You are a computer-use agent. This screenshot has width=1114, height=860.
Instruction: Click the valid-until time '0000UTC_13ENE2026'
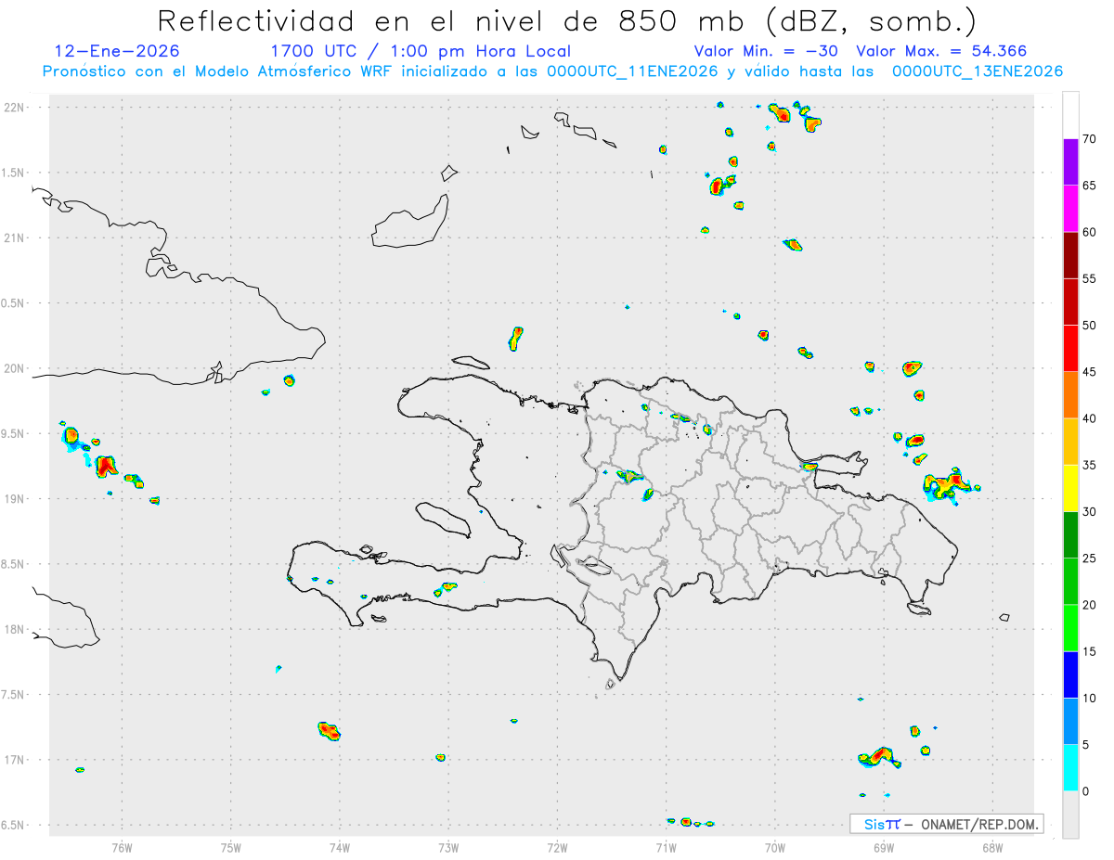tap(978, 71)
